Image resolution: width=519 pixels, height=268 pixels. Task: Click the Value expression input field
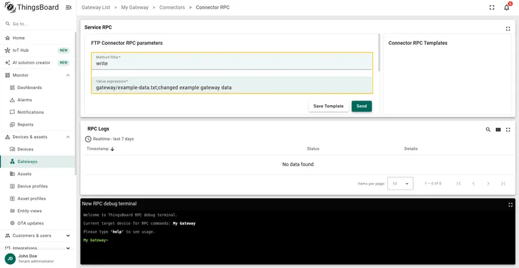coord(232,85)
